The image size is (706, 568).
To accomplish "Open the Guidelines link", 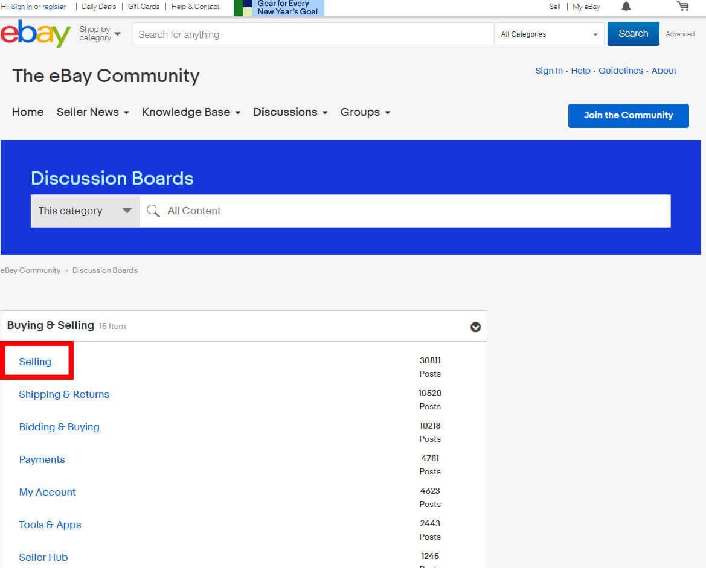I will (x=620, y=71).
